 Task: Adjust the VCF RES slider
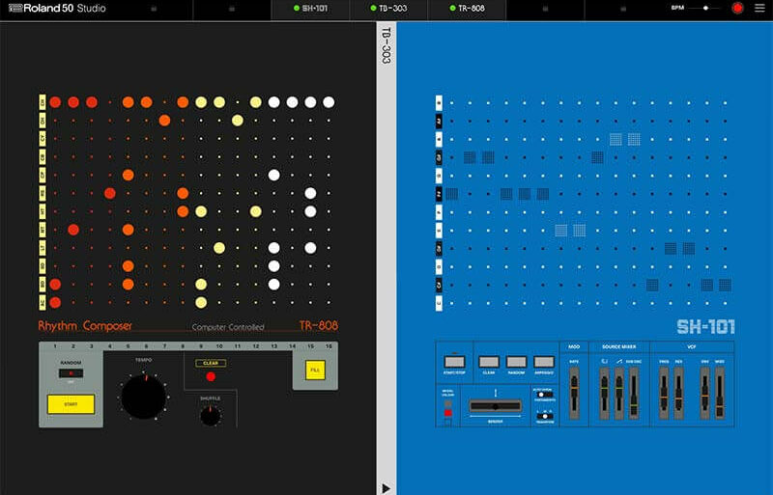[x=679, y=394]
